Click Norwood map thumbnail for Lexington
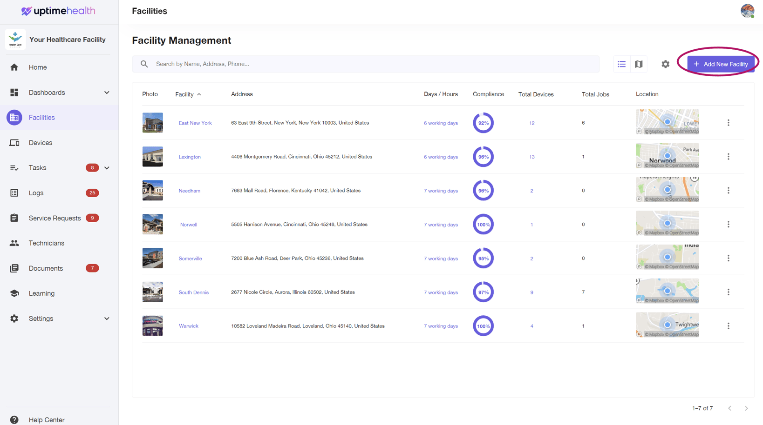Viewport: 763px width, 425px height. pyautogui.click(x=668, y=156)
